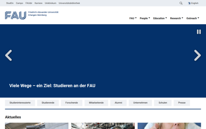Viewport: 206px width, 129px height.
Task: Select the Studierende button
Action: pos(48,103)
